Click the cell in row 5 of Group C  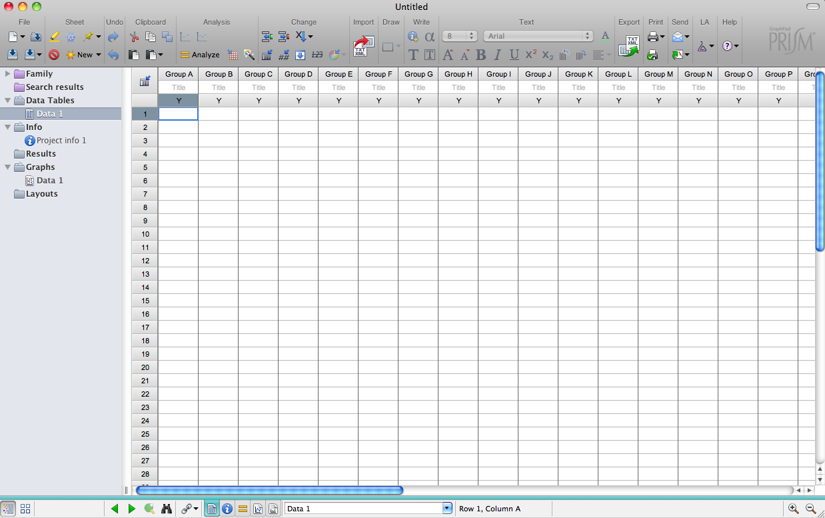pos(258,167)
